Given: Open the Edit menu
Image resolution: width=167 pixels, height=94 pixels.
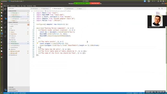Looking at the screenshot, I should coord(8,6).
